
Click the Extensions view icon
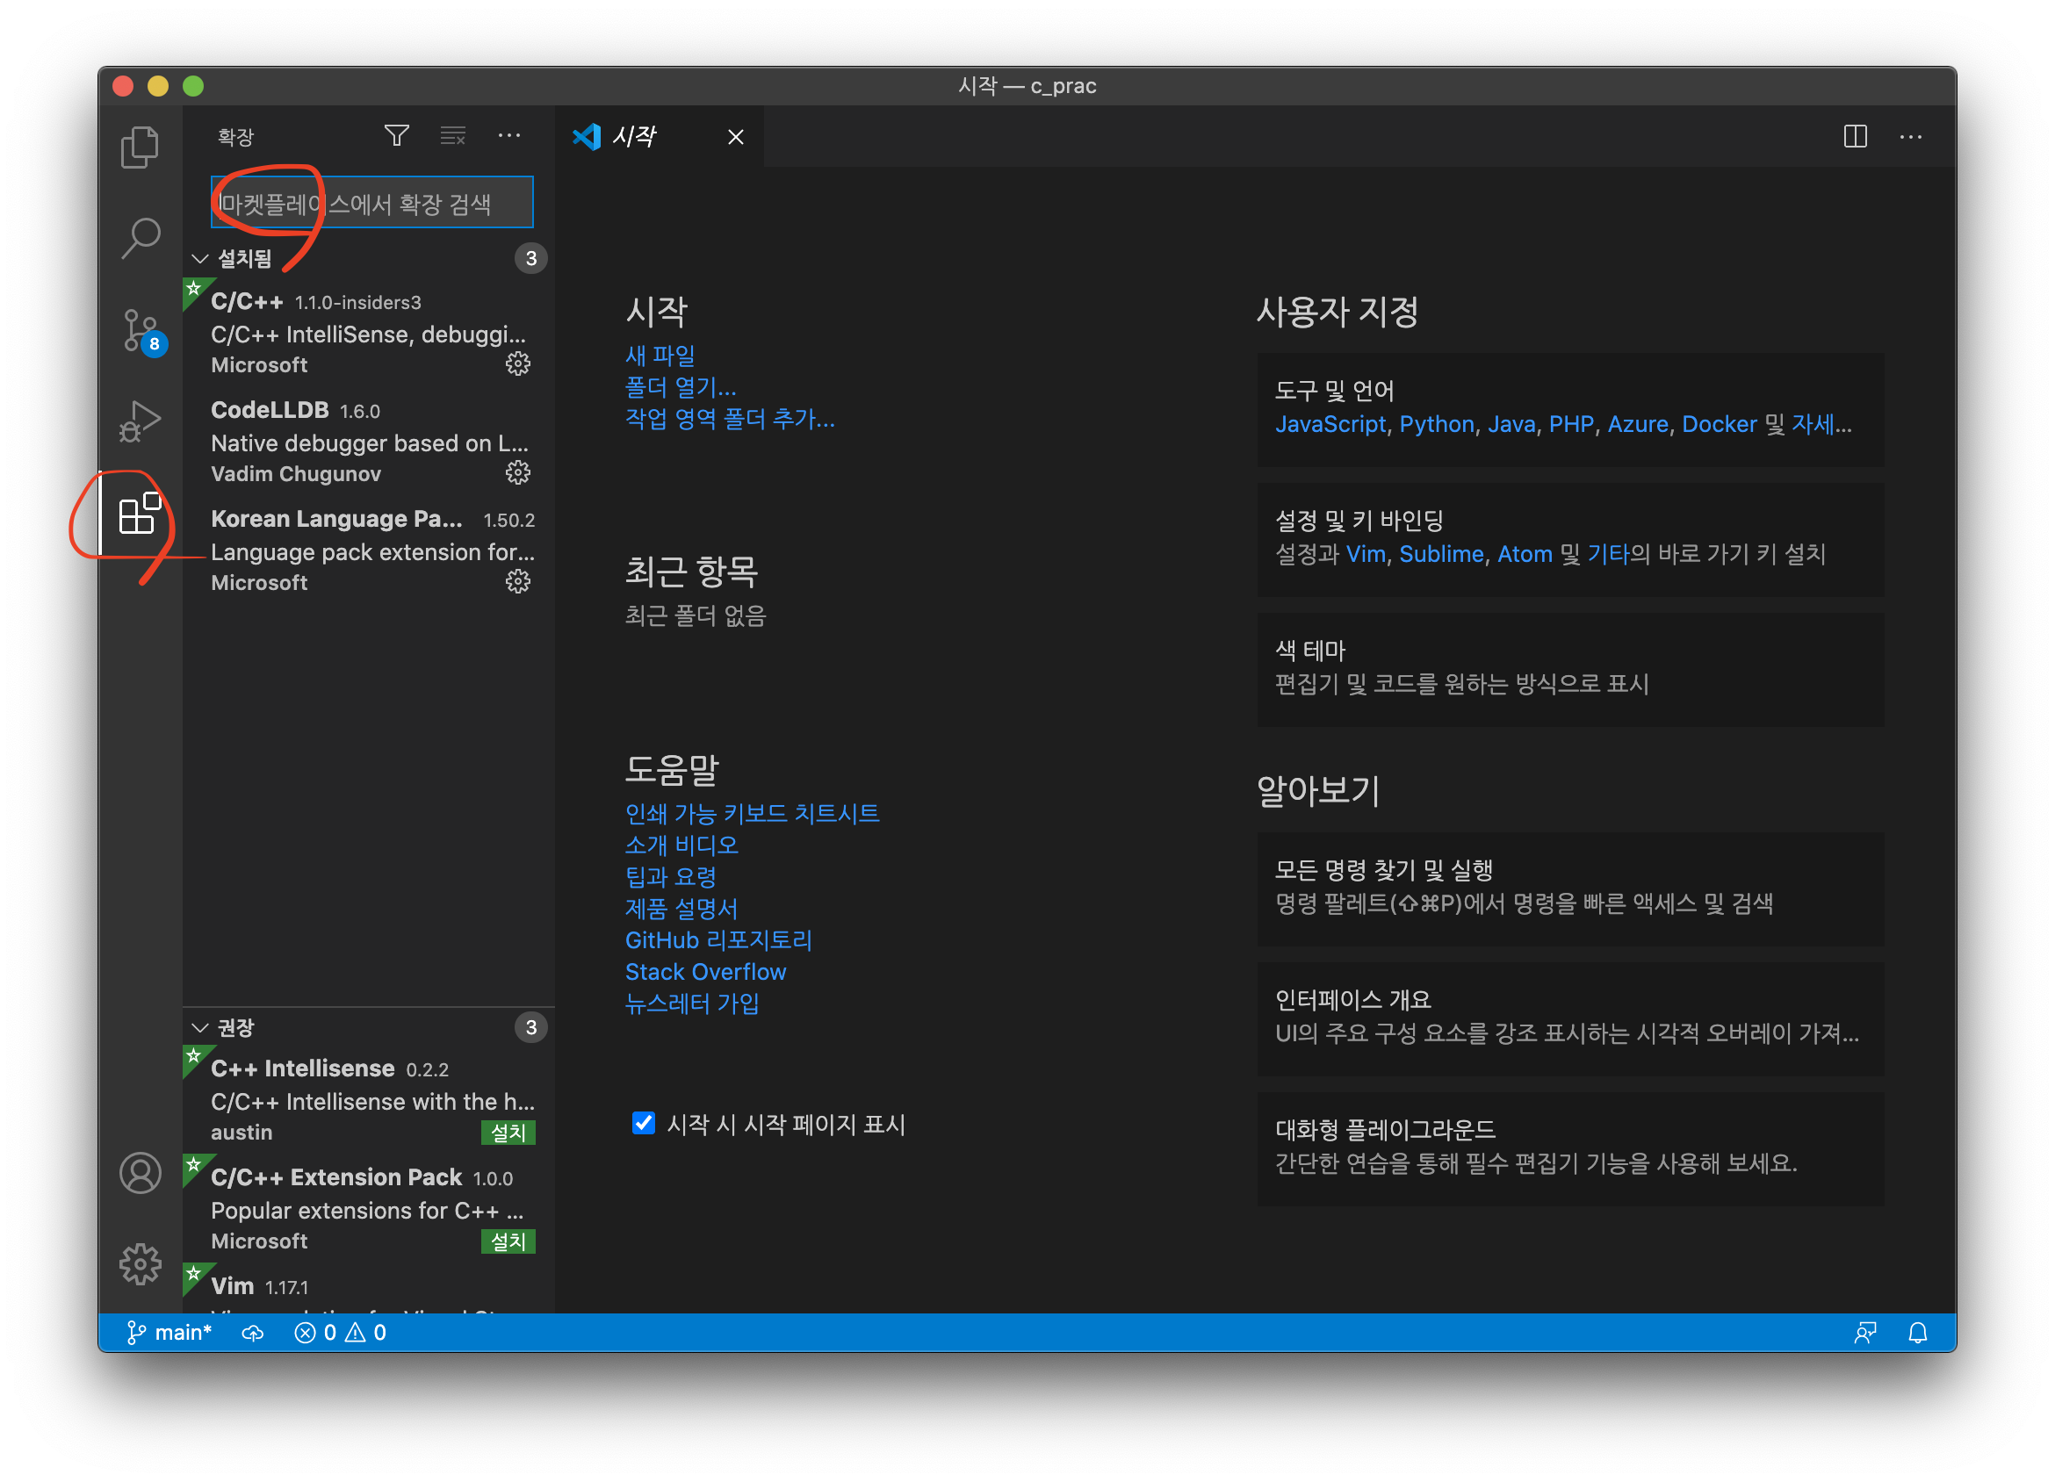140,514
